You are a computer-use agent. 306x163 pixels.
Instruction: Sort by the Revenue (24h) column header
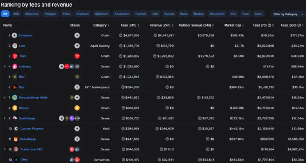[161, 25]
